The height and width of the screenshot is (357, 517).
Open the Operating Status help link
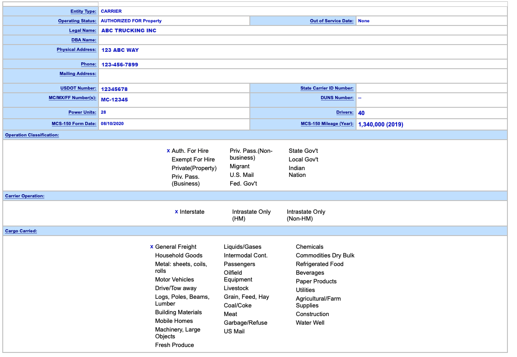(x=77, y=21)
